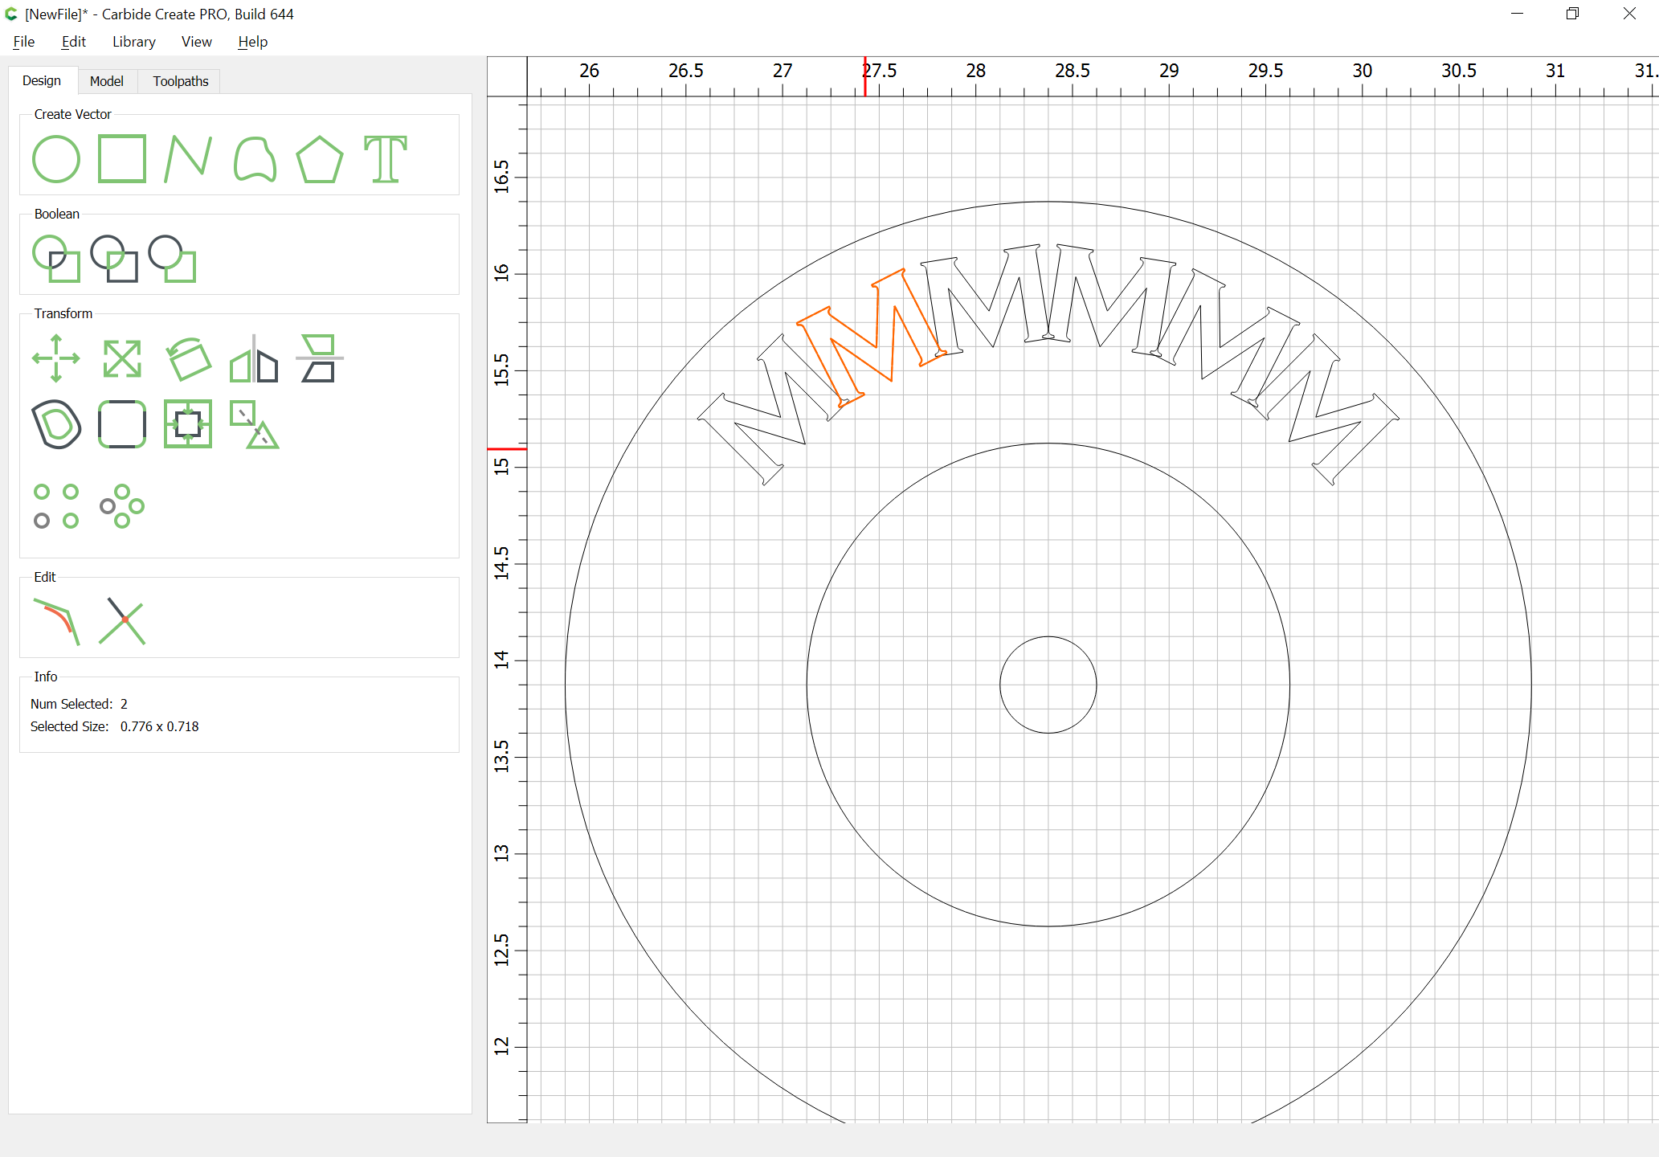Switch to the Model tab
Image resolution: width=1659 pixels, height=1157 pixels.
(x=107, y=81)
